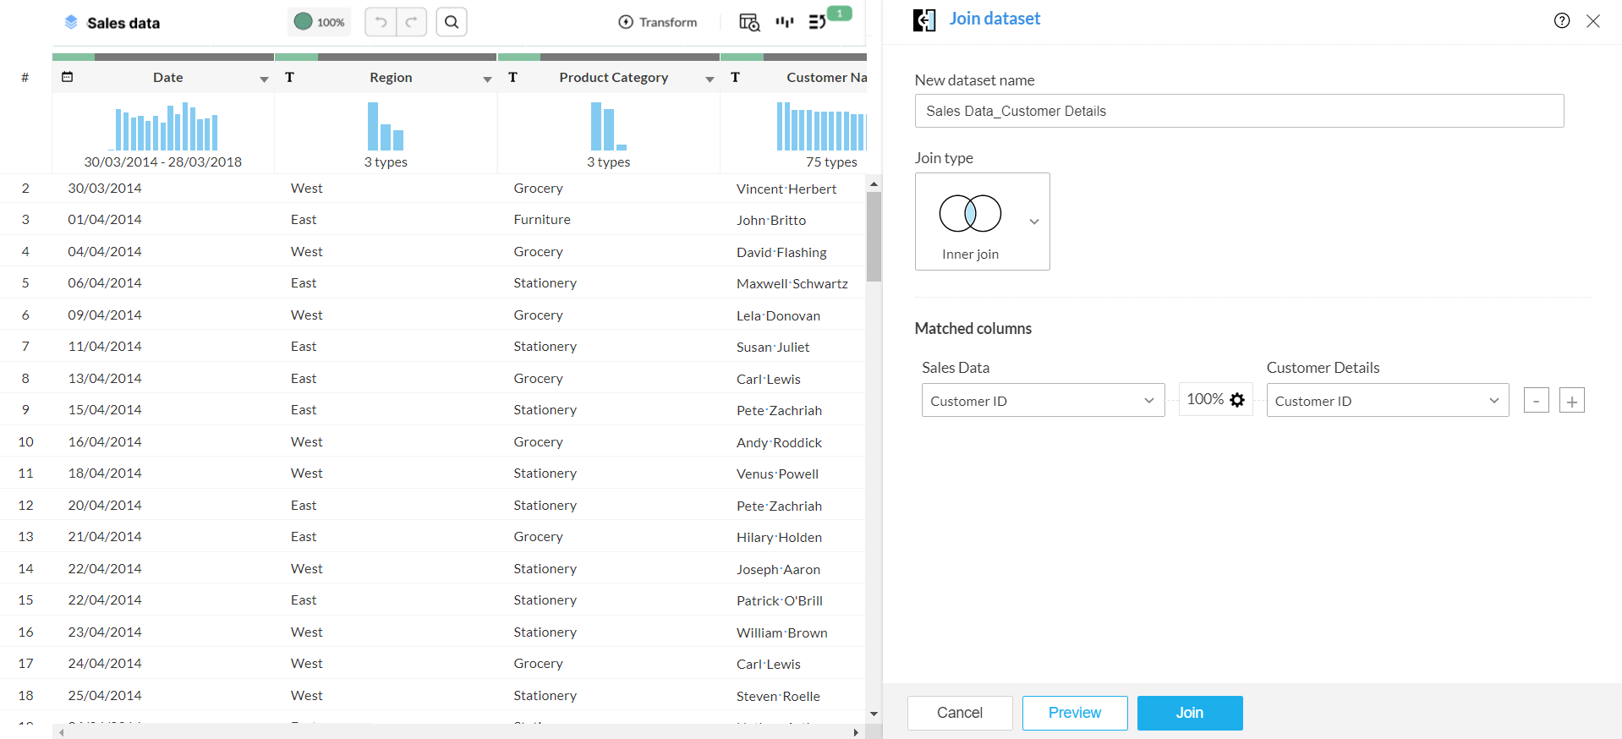Image resolution: width=1622 pixels, height=739 pixels.
Task: Click the scroll up arrow
Action: tap(874, 183)
